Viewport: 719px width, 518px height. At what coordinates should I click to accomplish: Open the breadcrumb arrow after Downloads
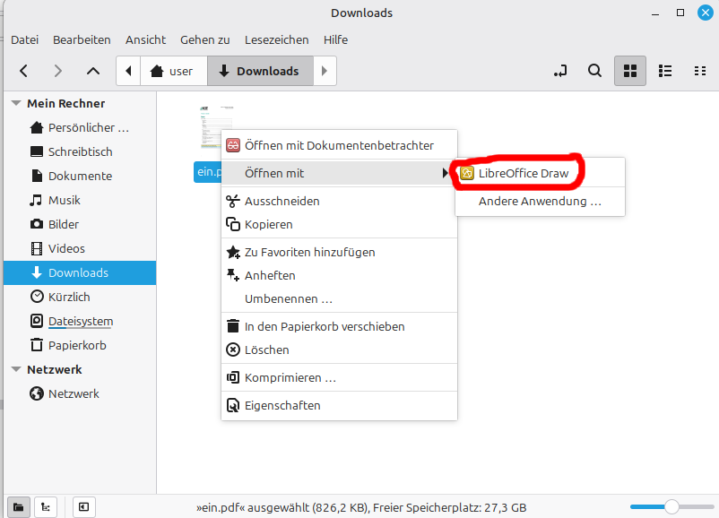pyautogui.click(x=324, y=71)
